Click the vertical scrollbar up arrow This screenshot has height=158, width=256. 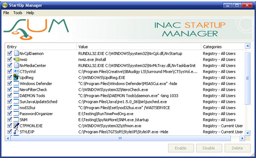pyautogui.click(x=247, y=46)
